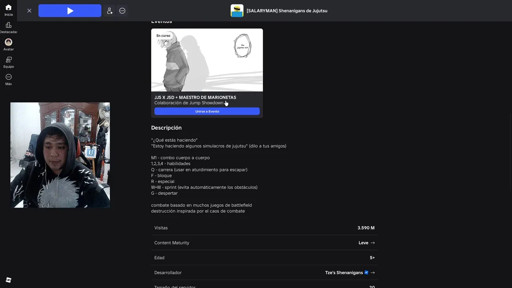512x288 pixels.
Task: Click the En curso event badge
Action: (x=163, y=36)
